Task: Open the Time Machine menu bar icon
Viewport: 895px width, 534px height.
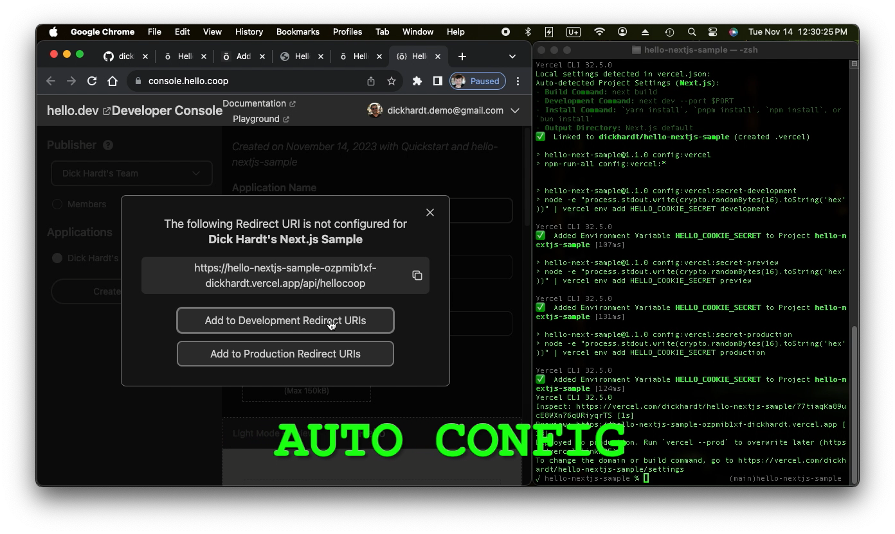Action: point(669,31)
